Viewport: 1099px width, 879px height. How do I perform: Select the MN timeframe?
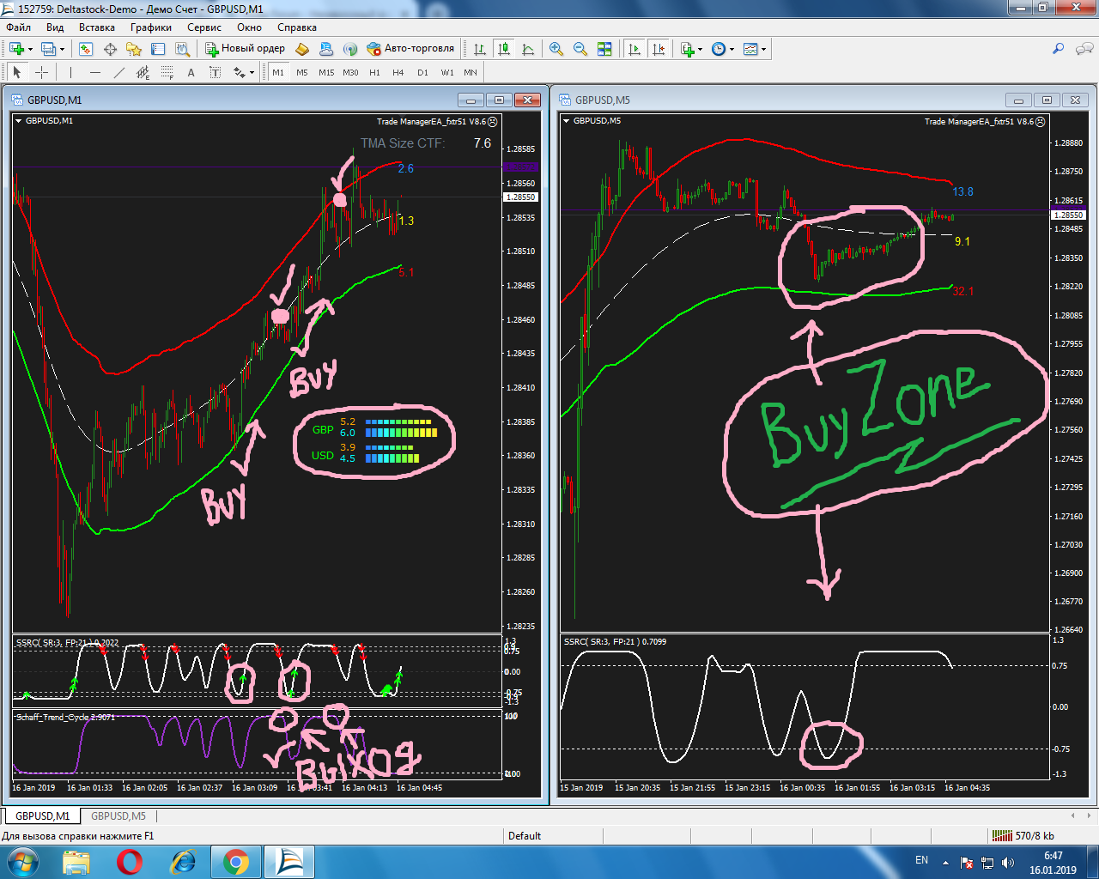tap(471, 72)
